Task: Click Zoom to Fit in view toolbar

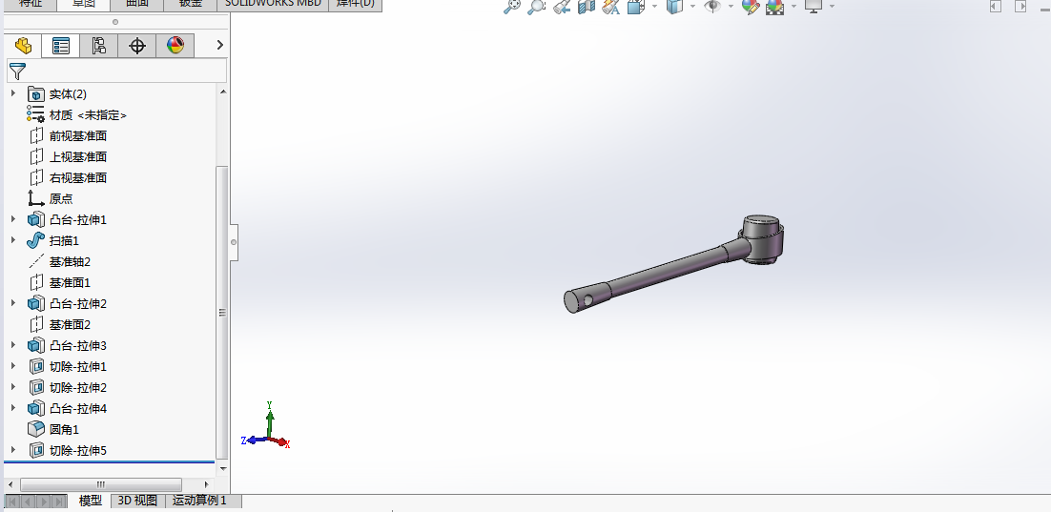Action: point(511,7)
